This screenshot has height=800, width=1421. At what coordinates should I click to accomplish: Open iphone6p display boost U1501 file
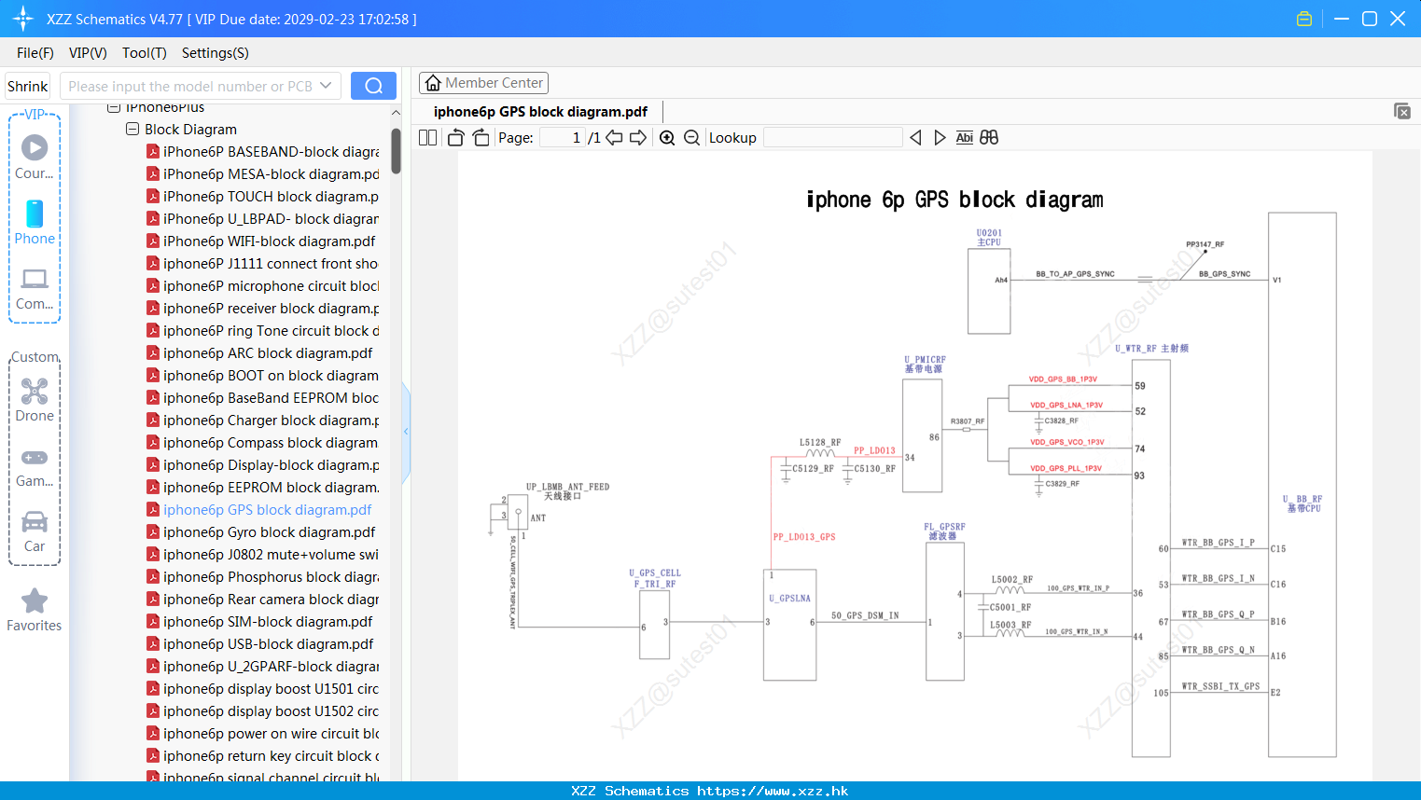pos(262,689)
